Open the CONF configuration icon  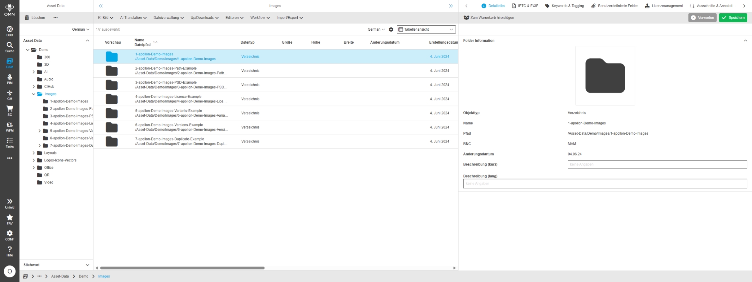(x=10, y=235)
